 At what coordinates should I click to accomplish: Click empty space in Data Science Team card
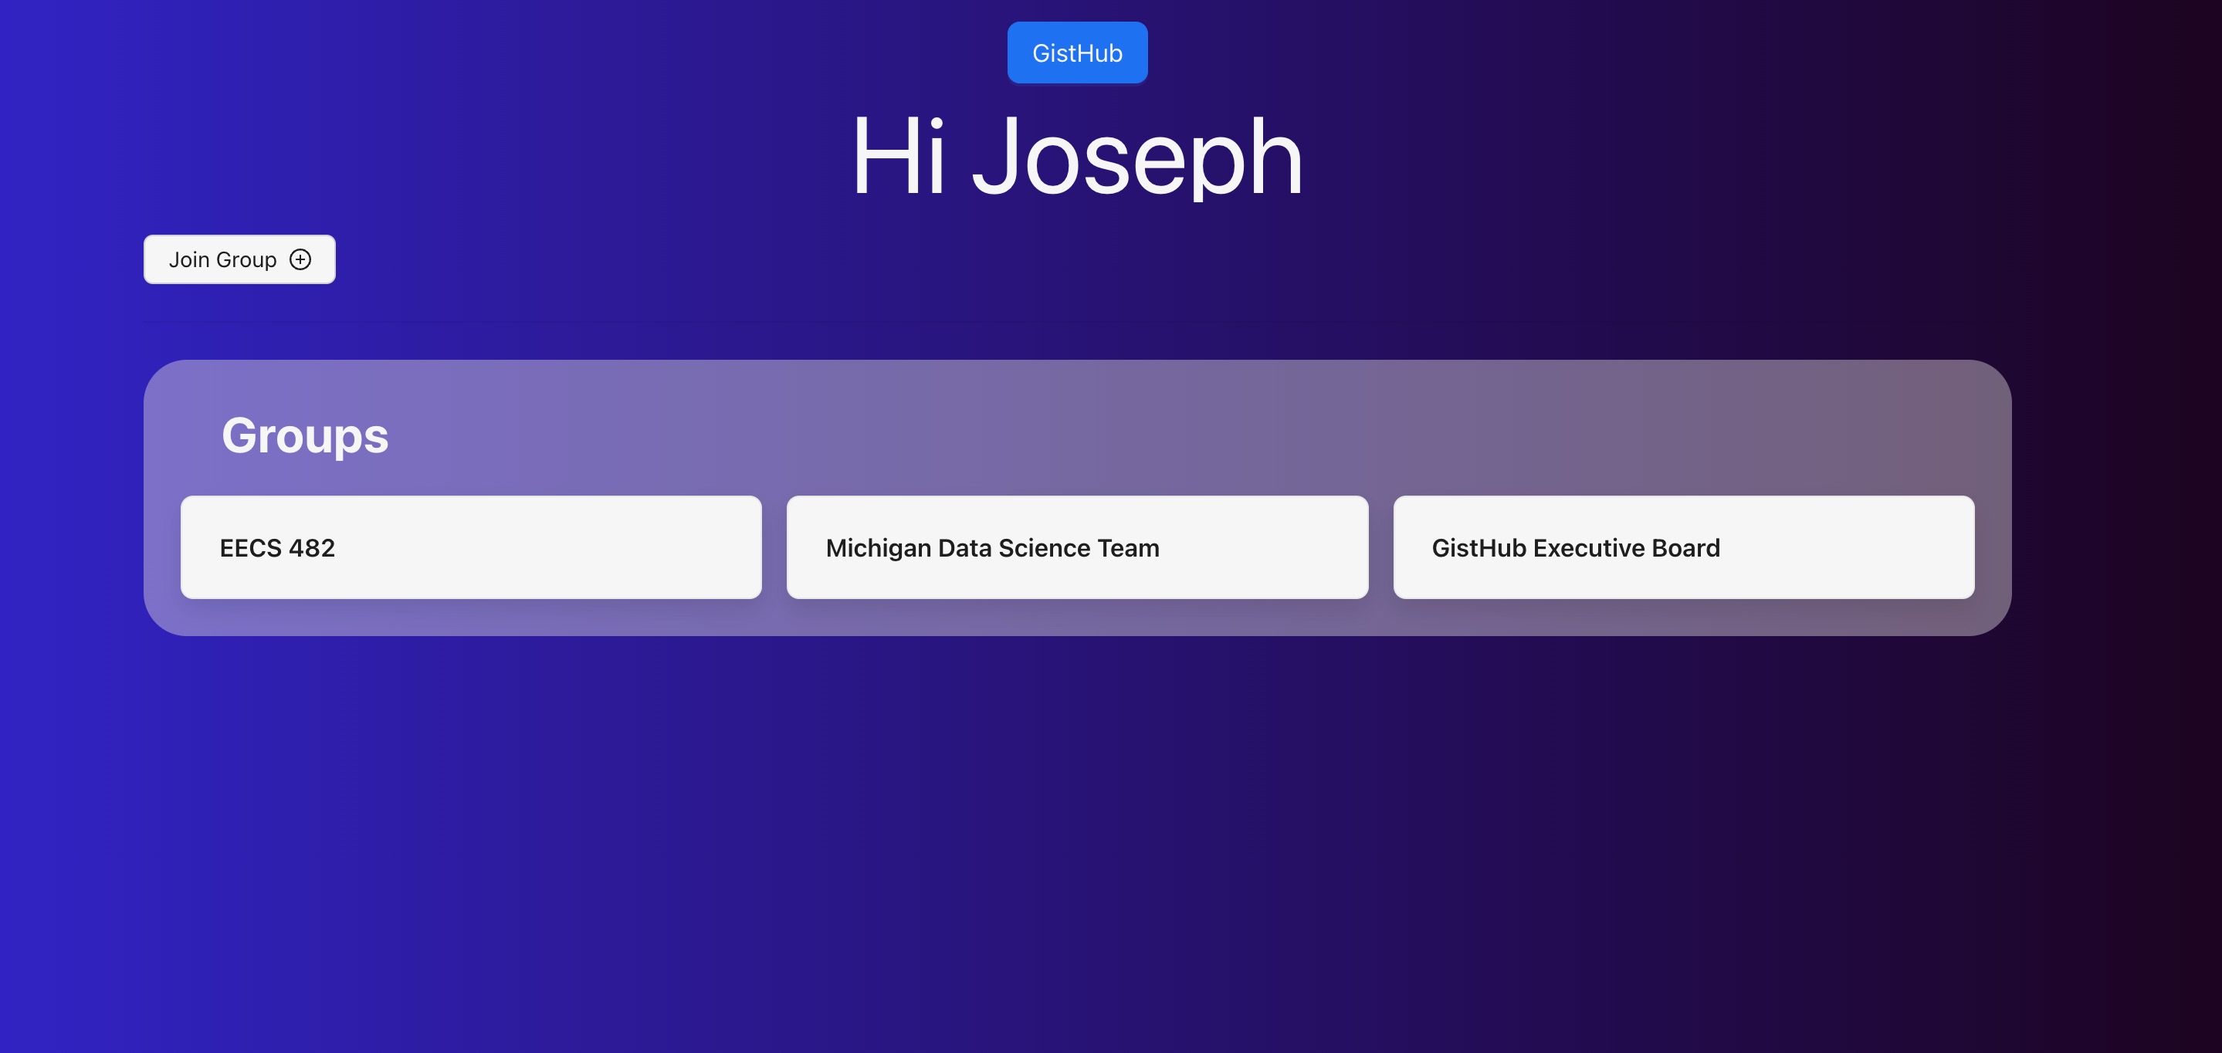[1268, 547]
